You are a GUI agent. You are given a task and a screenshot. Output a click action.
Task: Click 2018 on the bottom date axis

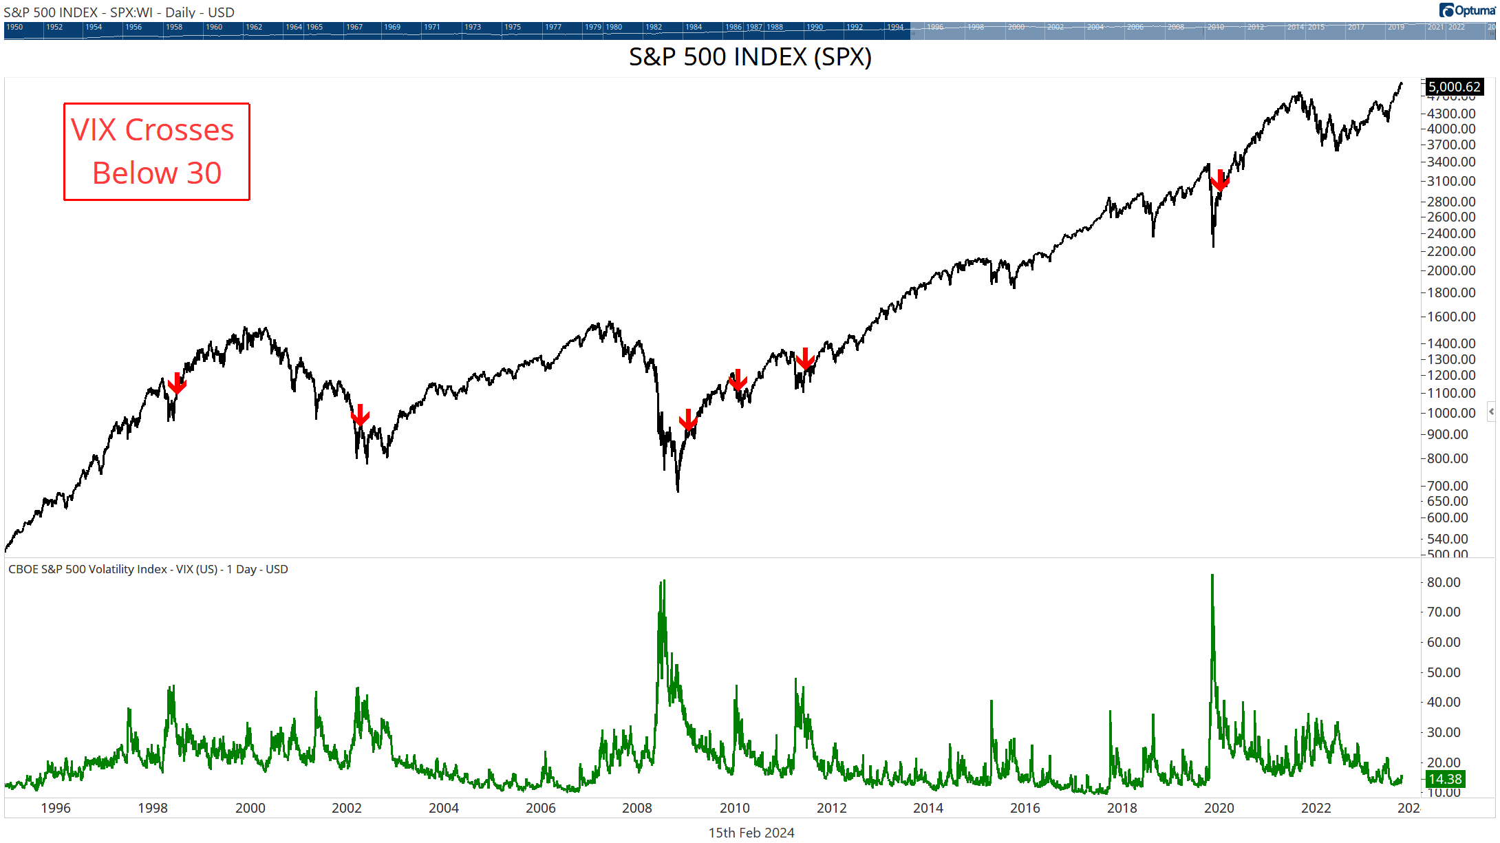[1122, 808]
